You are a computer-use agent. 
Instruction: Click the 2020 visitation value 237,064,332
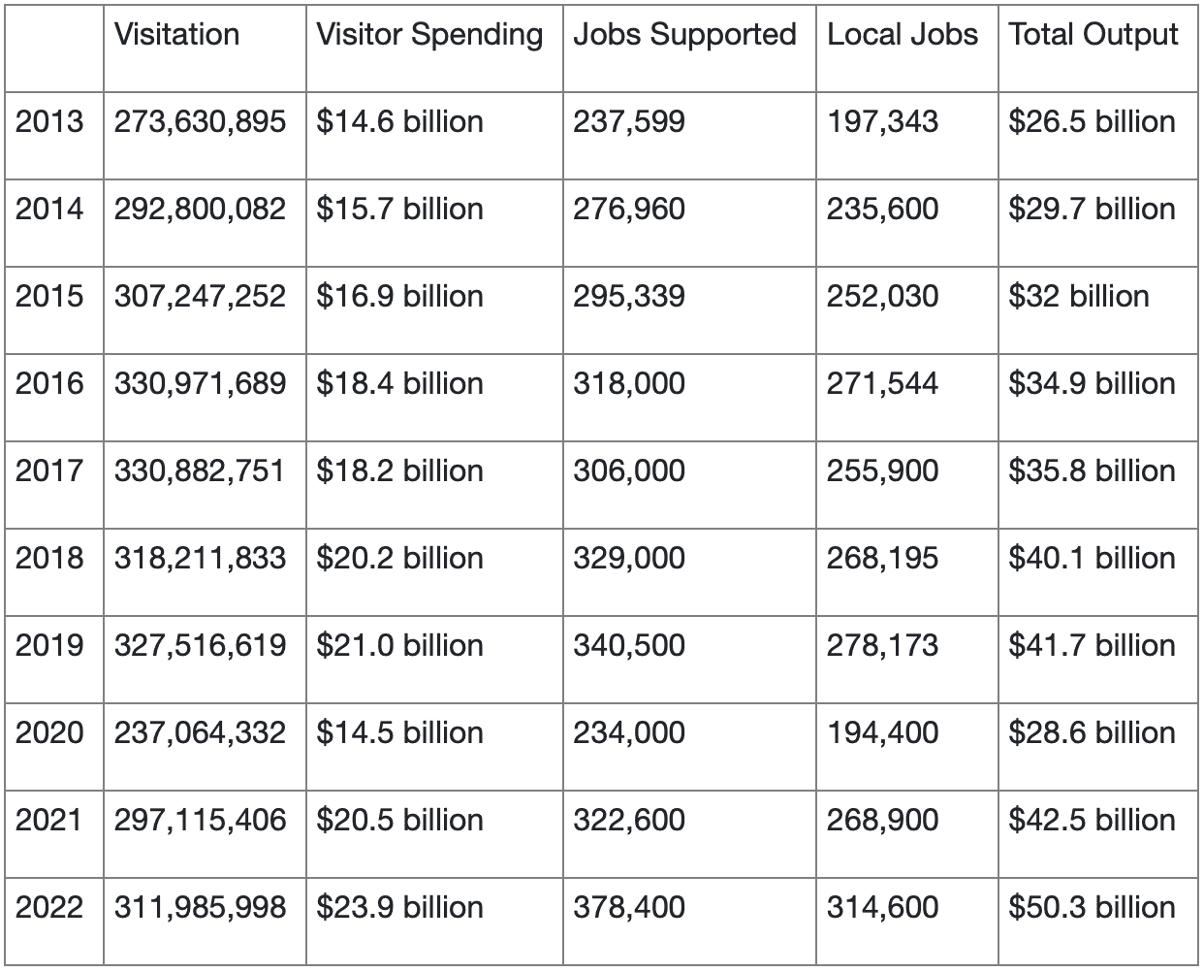pos(201,732)
